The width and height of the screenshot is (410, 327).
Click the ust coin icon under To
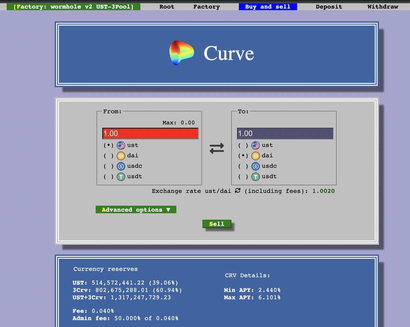[x=256, y=145]
